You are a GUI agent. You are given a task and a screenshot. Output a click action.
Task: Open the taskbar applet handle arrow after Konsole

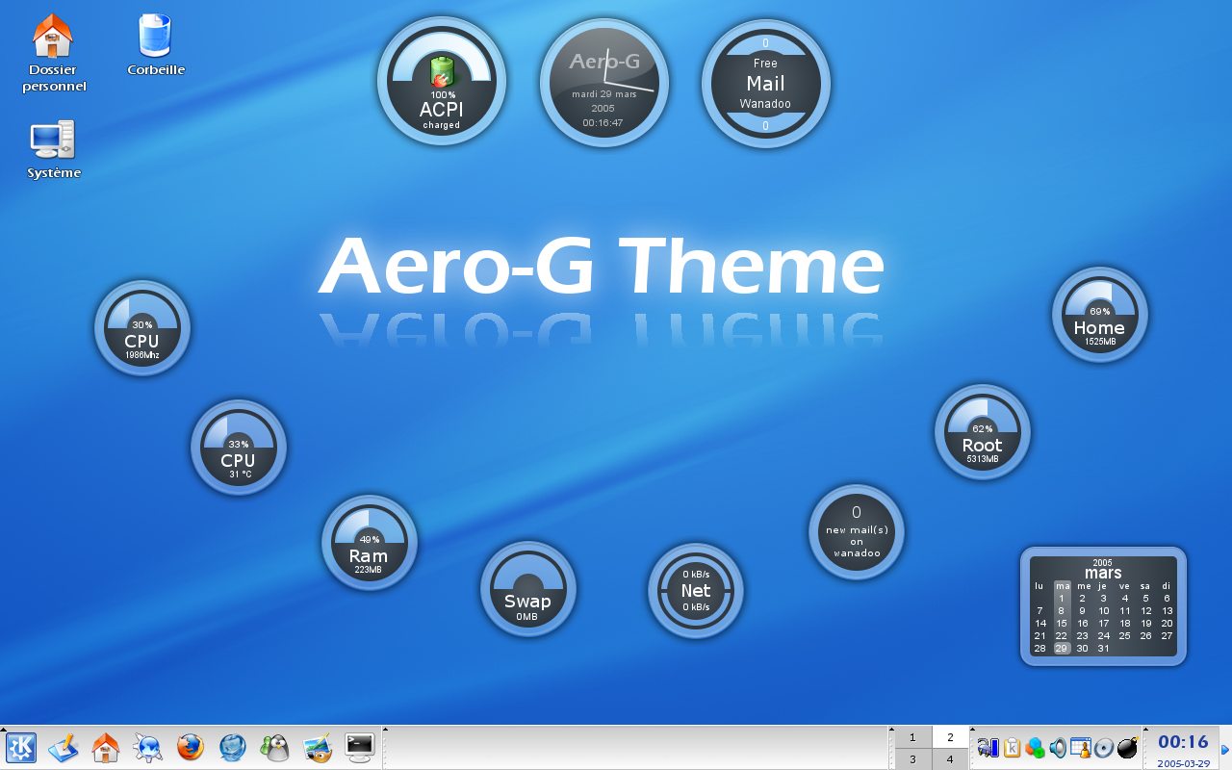click(x=385, y=729)
